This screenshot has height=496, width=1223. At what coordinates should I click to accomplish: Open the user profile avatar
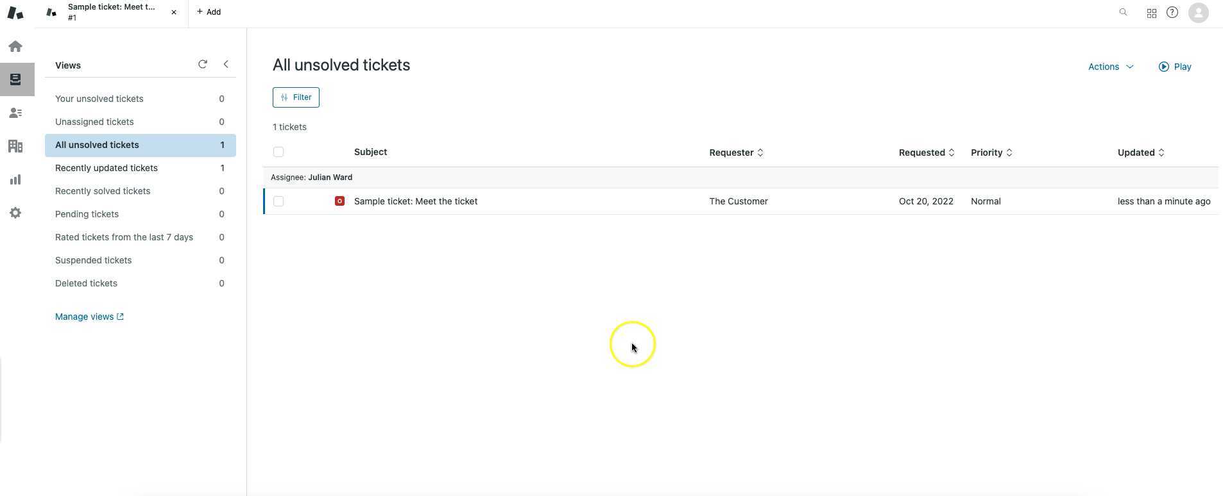1199,13
